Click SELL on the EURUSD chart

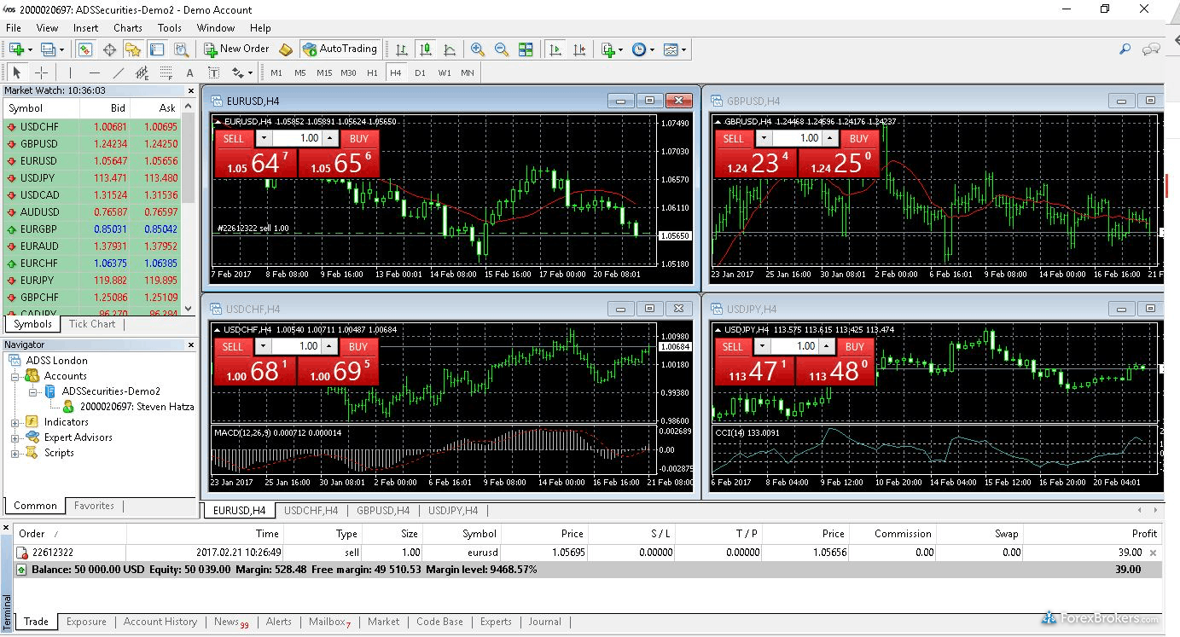pos(233,138)
